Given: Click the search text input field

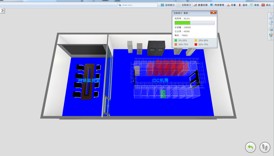Looking at the screenshot, I should point(137,5).
